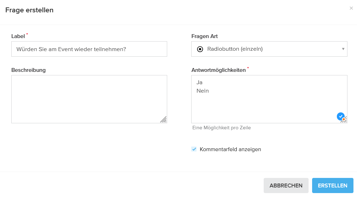The image size is (357, 198).
Task: Click the Radiobutton (einzeln) selected value text
Action: click(235, 49)
